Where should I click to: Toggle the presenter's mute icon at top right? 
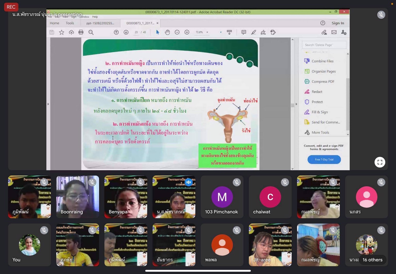coord(381,15)
